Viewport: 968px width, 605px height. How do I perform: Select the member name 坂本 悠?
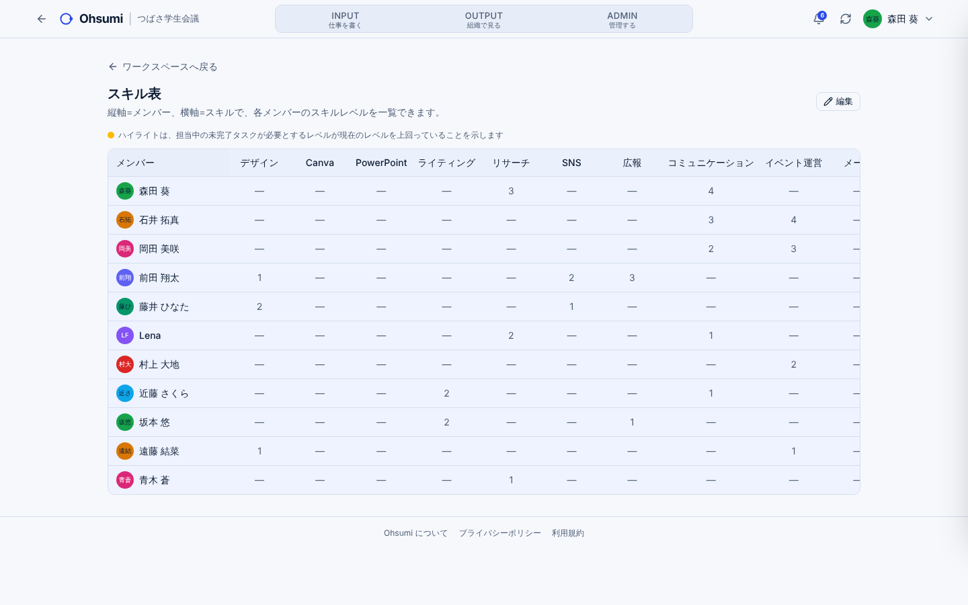click(x=155, y=422)
